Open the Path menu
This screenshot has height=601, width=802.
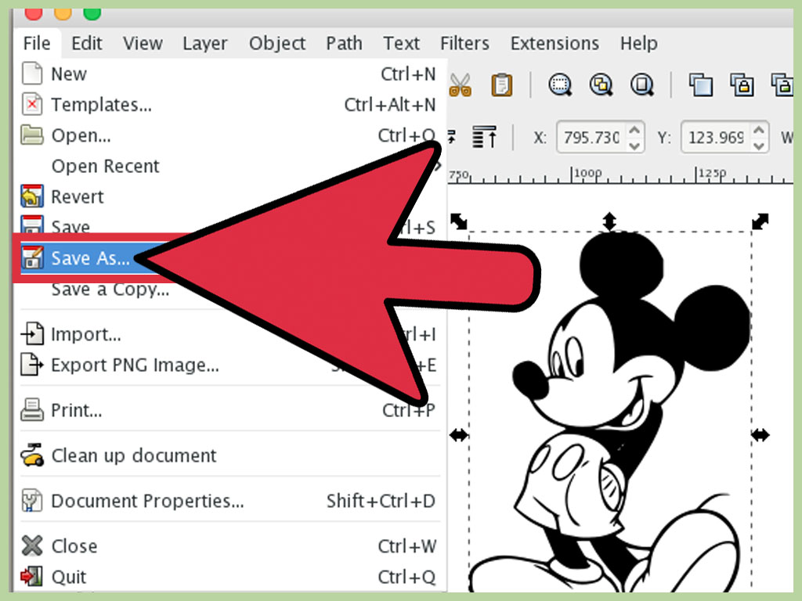click(x=345, y=44)
